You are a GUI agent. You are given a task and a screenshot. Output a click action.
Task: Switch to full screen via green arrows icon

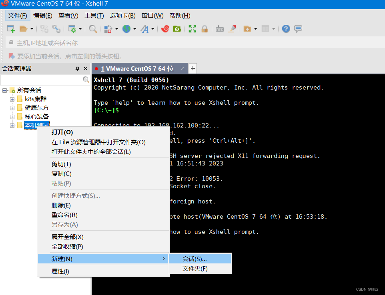192,28
